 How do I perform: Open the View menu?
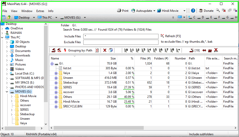(x=14, y=11)
